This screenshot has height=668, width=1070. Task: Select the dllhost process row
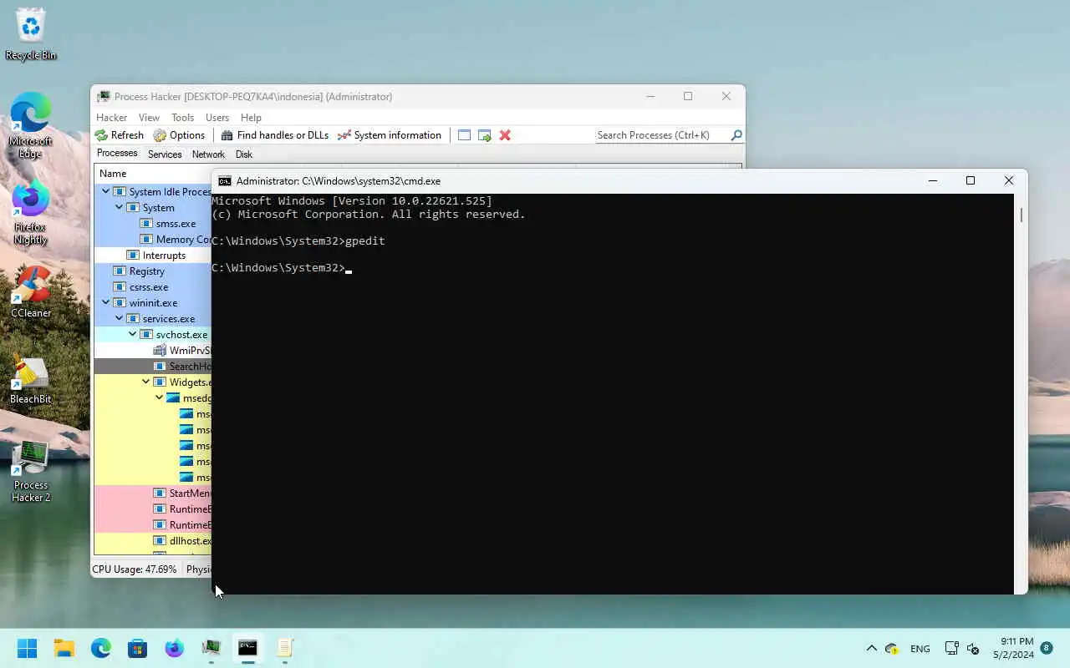(x=153, y=541)
